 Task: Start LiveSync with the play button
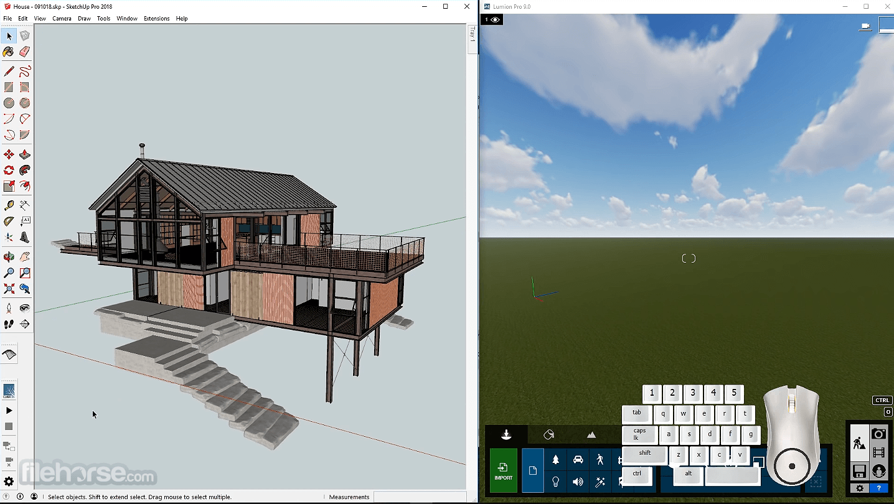click(x=9, y=411)
